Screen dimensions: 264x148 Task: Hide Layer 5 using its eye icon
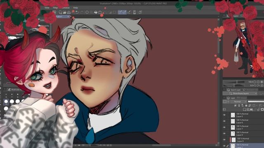(224, 115)
